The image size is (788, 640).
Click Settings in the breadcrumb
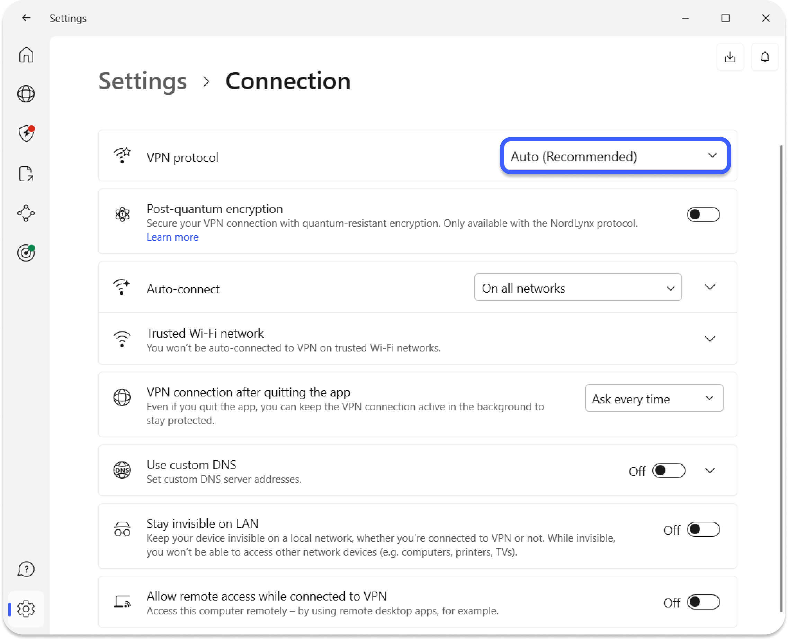coord(143,81)
